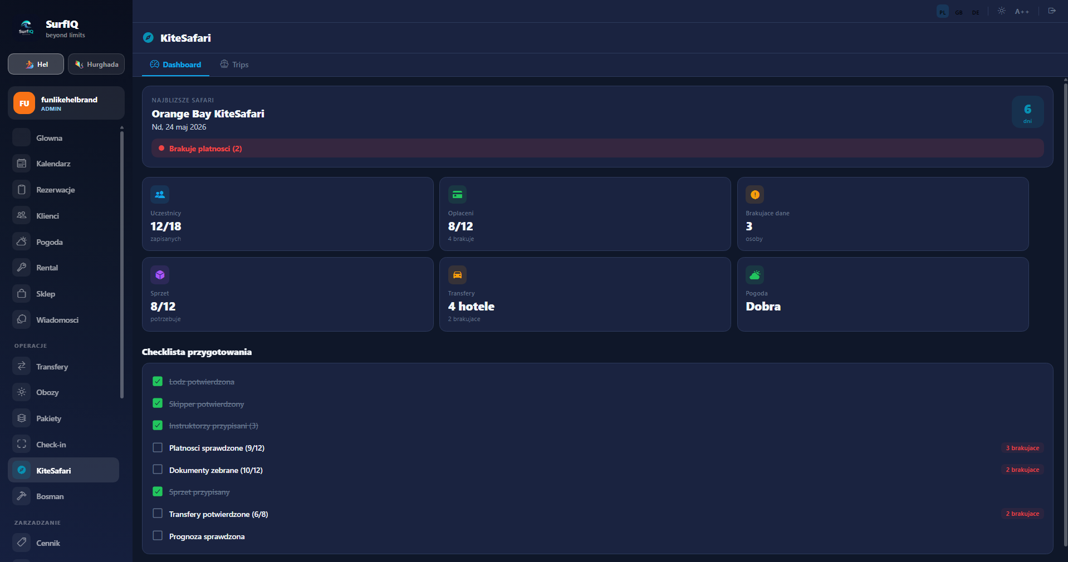This screenshot has height=562, width=1068.
Task: Open Transfery arrows icon in sidebar
Action: click(x=22, y=366)
